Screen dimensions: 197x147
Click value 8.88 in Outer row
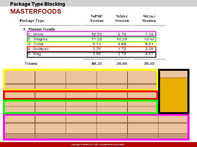point(122,44)
